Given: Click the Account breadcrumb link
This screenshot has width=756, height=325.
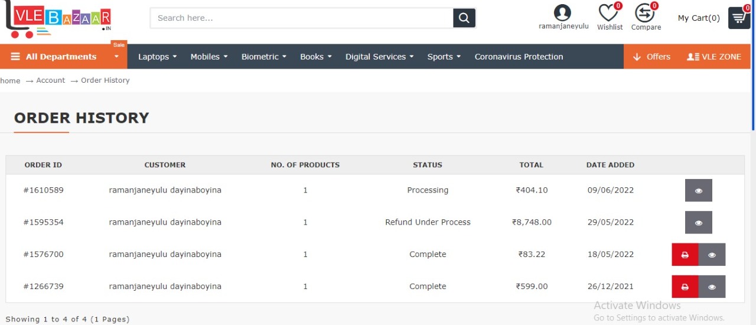Looking at the screenshot, I should (x=50, y=80).
